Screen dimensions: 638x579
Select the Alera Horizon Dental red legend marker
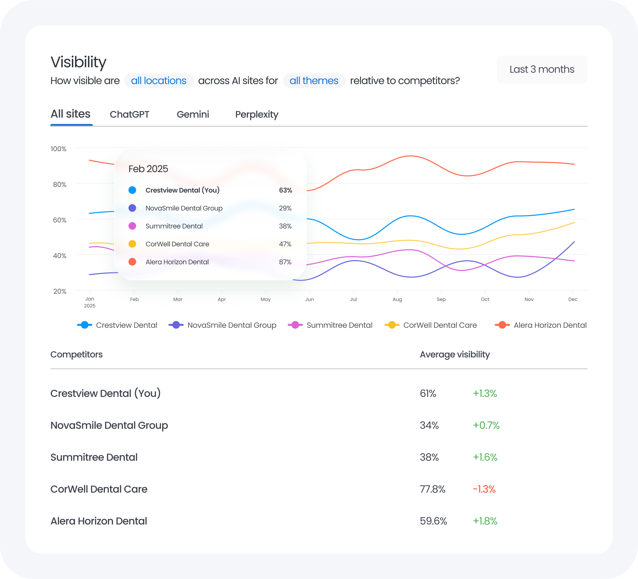pyautogui.click(x=503, y=325)
